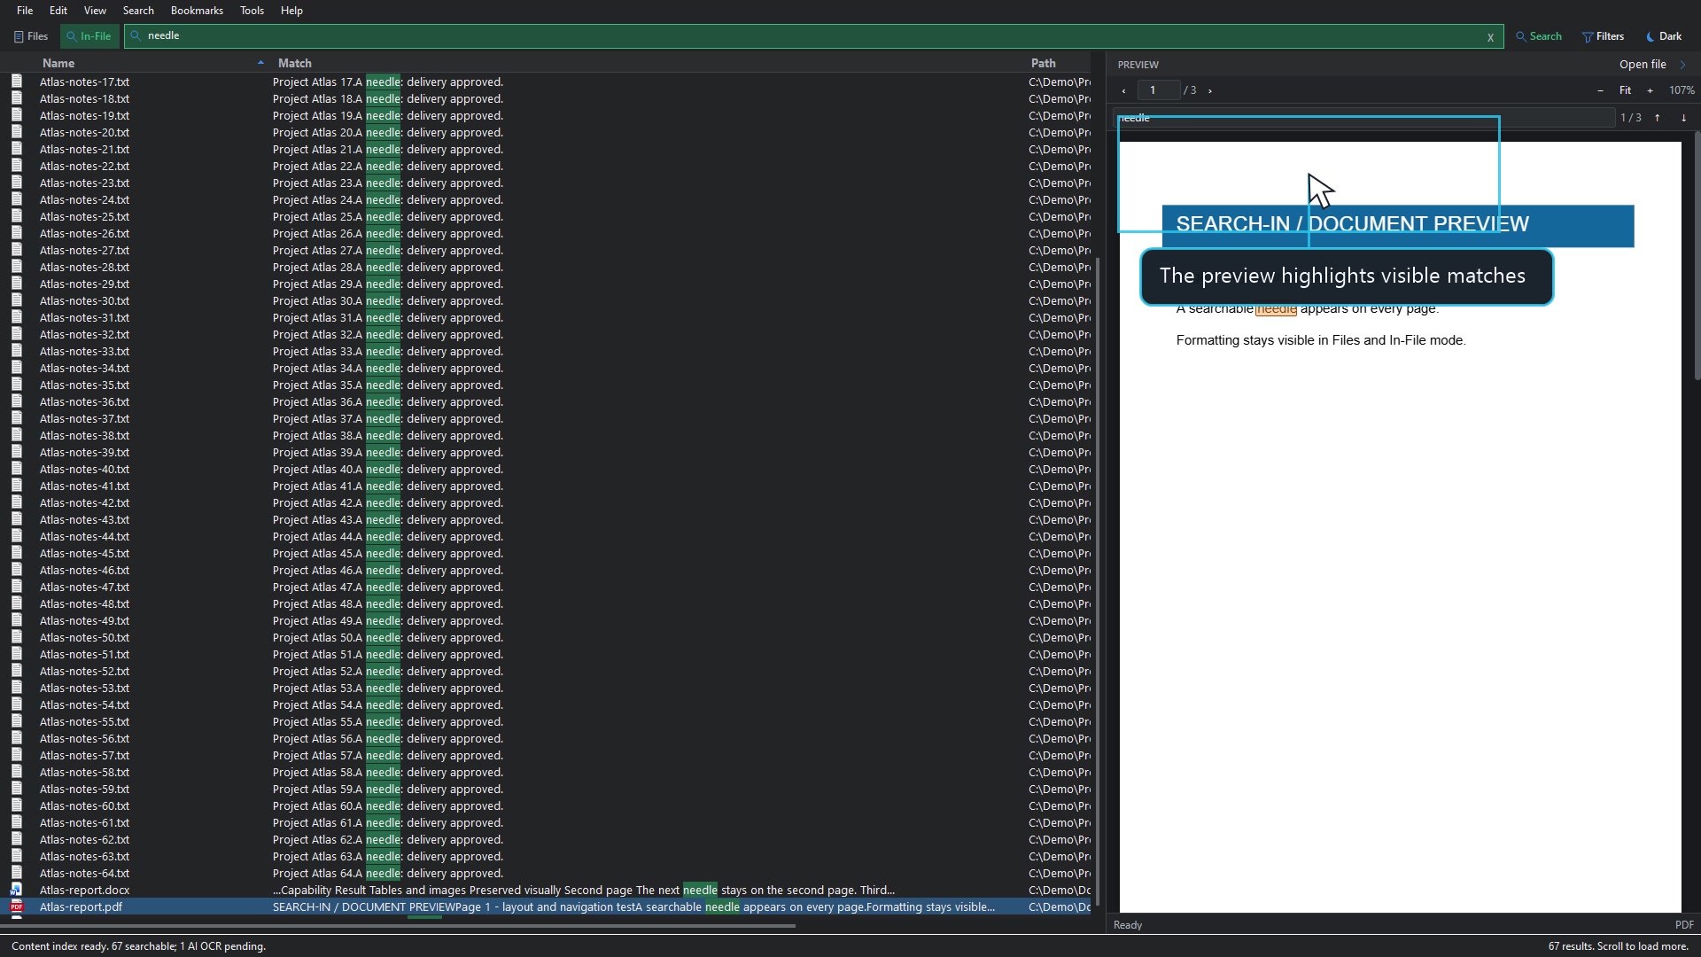Jump to previous match in preview
Viewport: 1701px width, 957px height.
(x=1658, y=118)
